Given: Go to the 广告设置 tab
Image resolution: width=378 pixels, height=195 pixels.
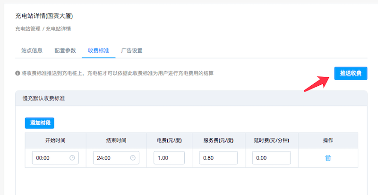Looking at the screenshot, I should click(x=131, y=50).
